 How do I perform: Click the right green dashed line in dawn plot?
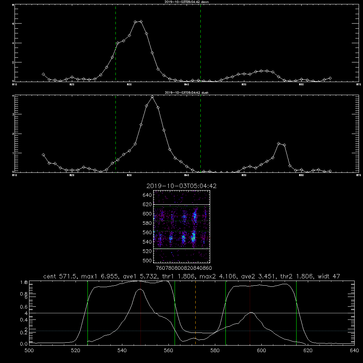tap(200, 43)
